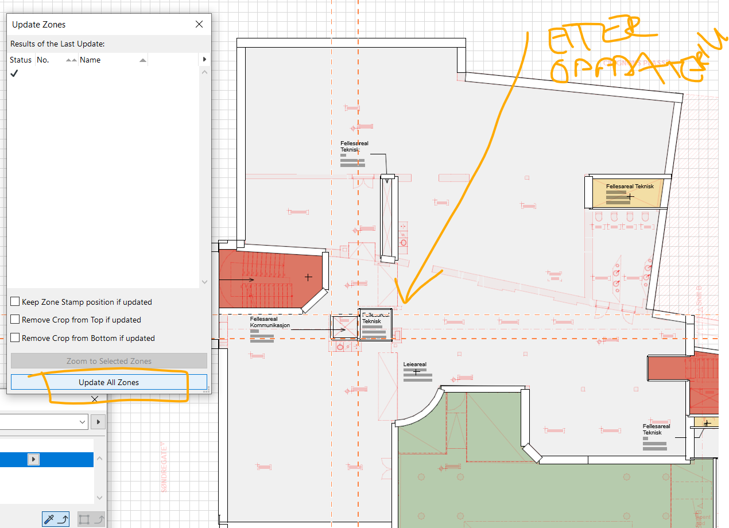The image size is (729, 528).
Task: Check Remove Crop from Top if updated
Action: tap(15, 320)
